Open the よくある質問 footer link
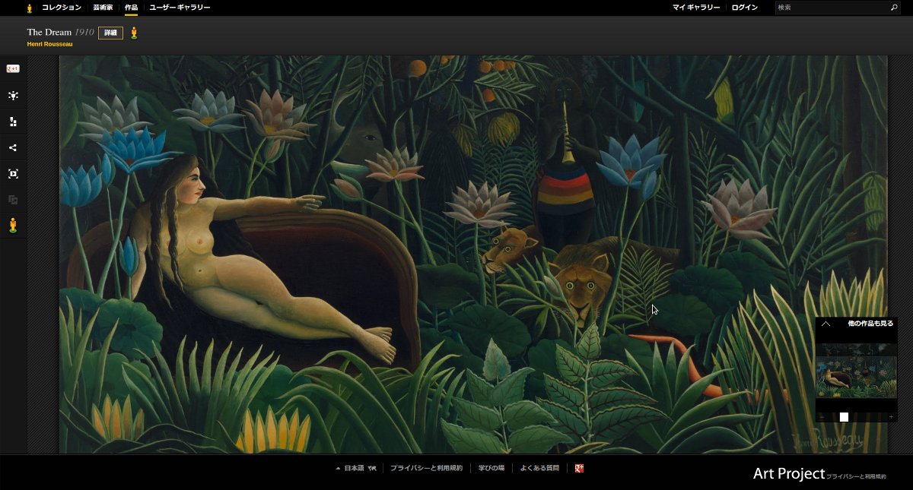The width and height of the screenshot is (913, 490). click(x=539, y=468)
